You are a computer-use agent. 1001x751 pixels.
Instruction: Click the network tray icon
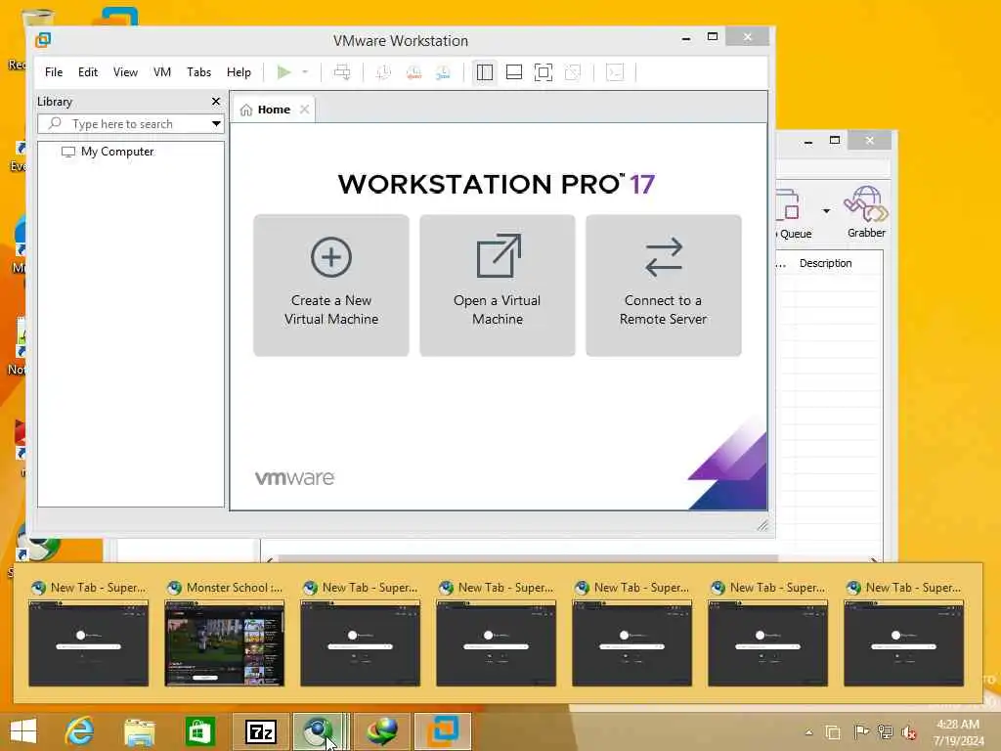885,732
